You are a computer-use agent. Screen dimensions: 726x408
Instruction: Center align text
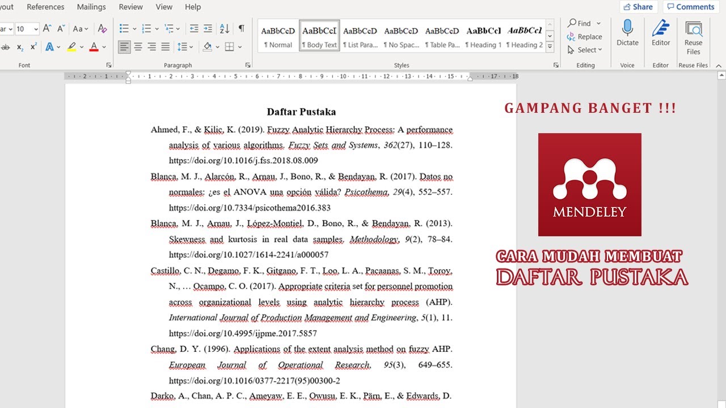click(x=138, y=47)
